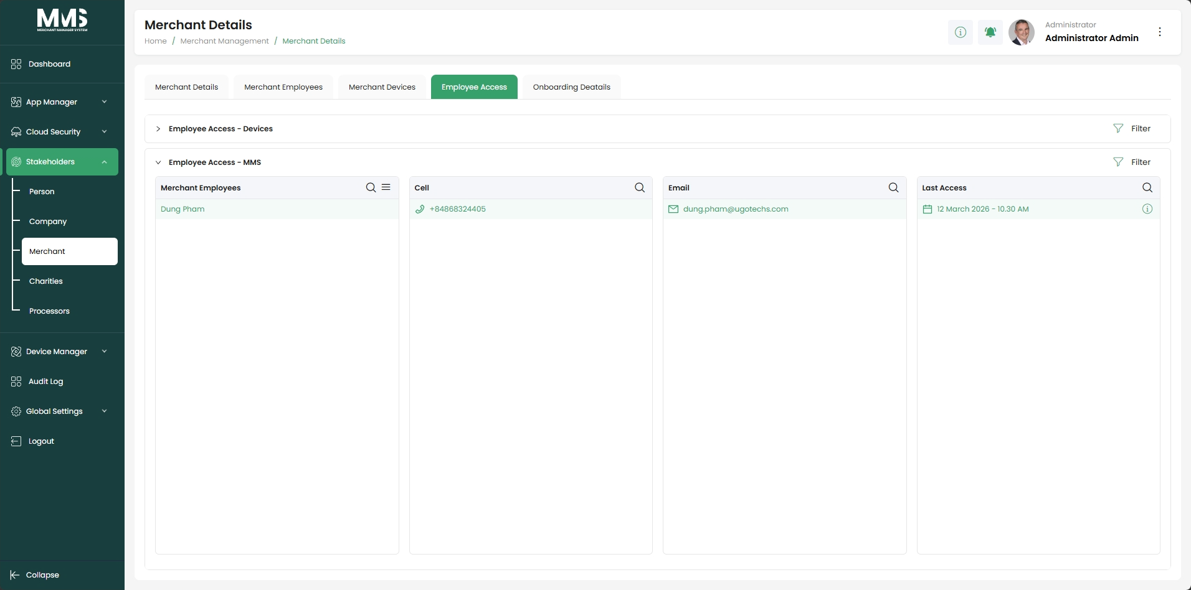Collapse Employee Access - MMS section
Viewport: 1191px width, 590px height.
158,162
